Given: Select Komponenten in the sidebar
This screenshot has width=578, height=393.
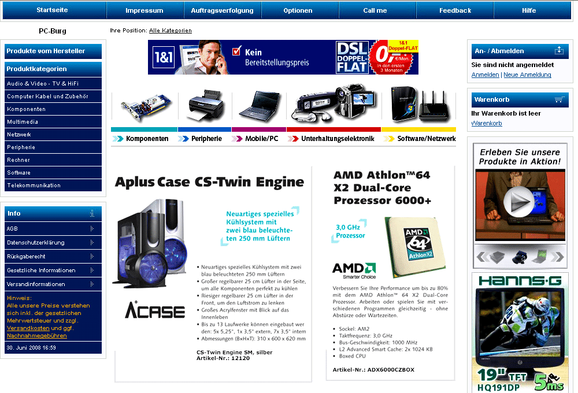Looking at the screenshot, I should click(x=53, y=109).
